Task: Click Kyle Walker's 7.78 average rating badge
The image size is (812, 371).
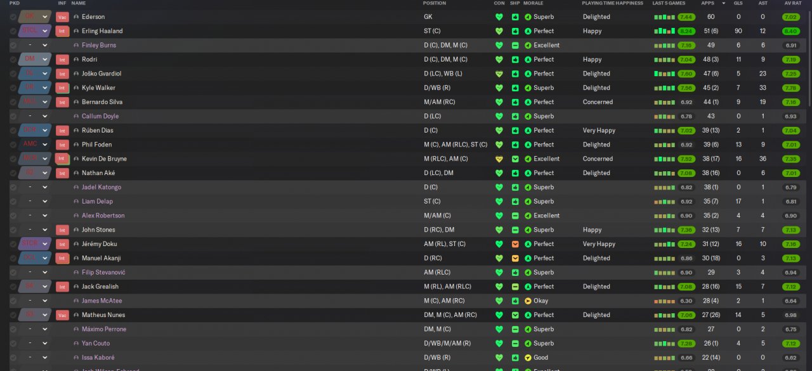Action: tap(790, 88)
